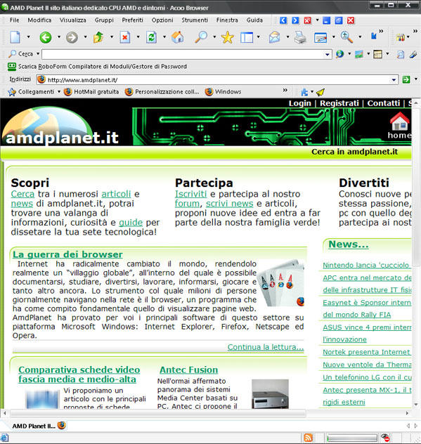The width and height of the screenshot is (421, 444).
Task: Expand the Collegamenti links dropdown
Action: pyautogui.click(x=59, y=91)
